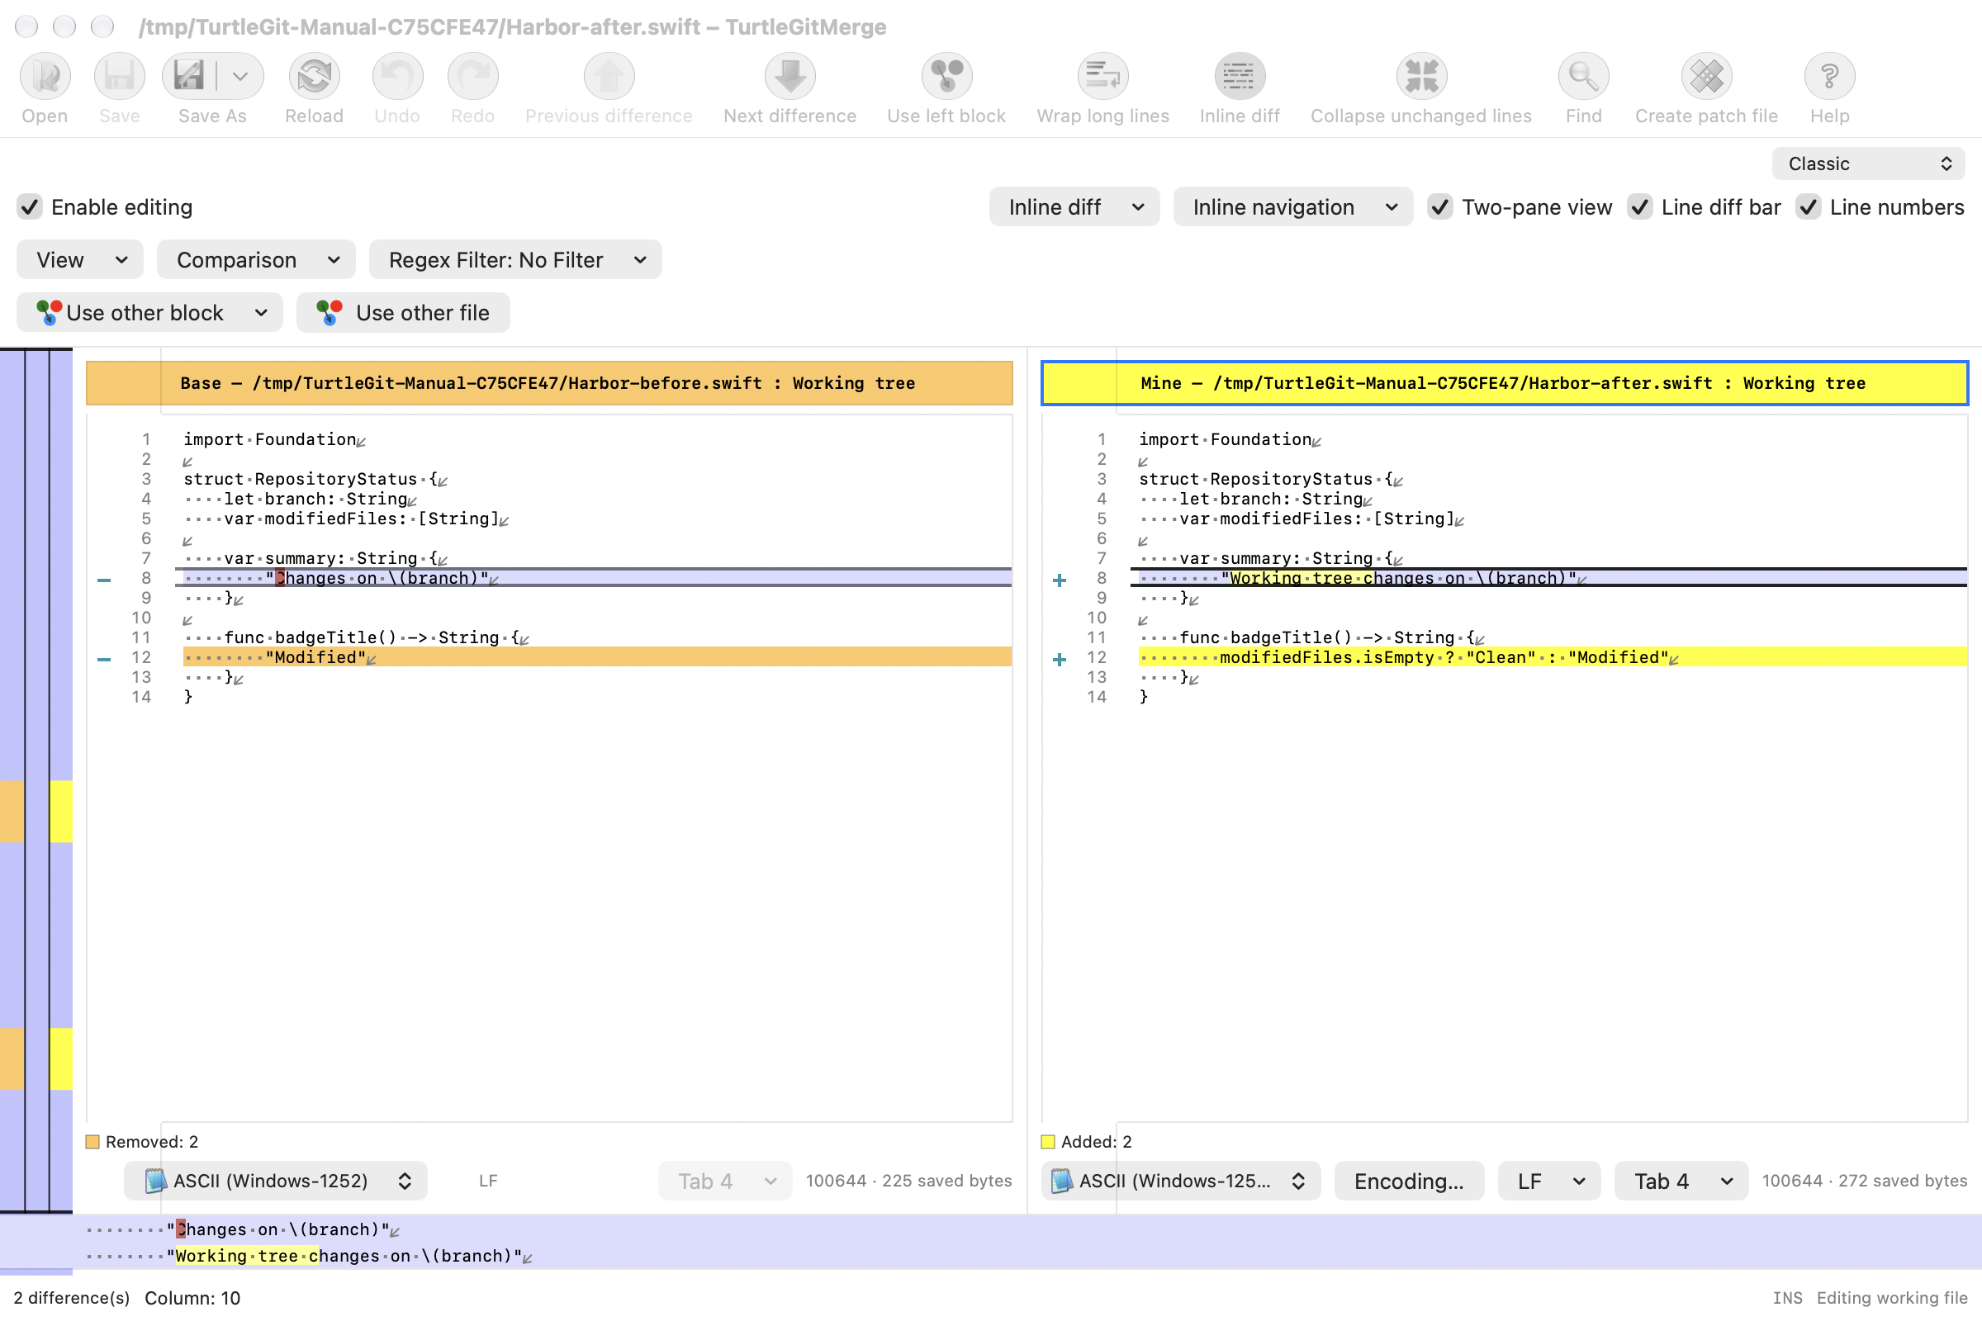Viewport: 1982px width, 1326px height.
Task: Click the Use left block icon
Action: [946, 76]
